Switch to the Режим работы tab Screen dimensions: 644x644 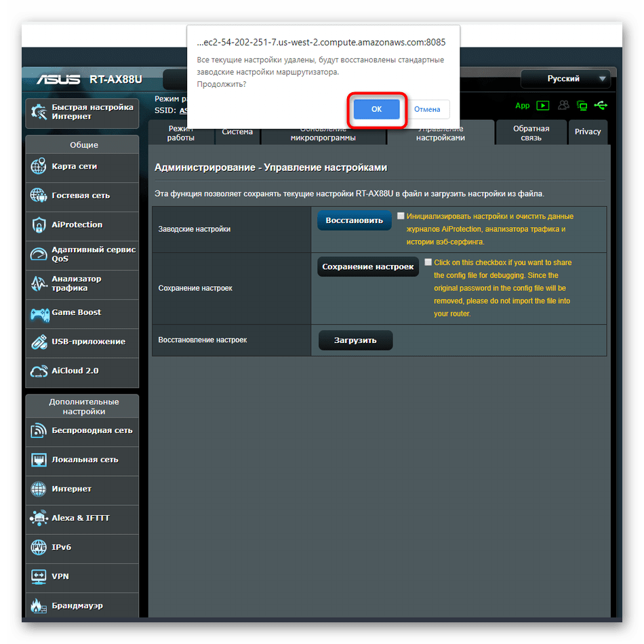coord(181,133)
